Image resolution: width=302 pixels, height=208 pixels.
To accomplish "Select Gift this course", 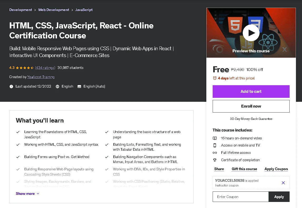I will coord(244,169).
